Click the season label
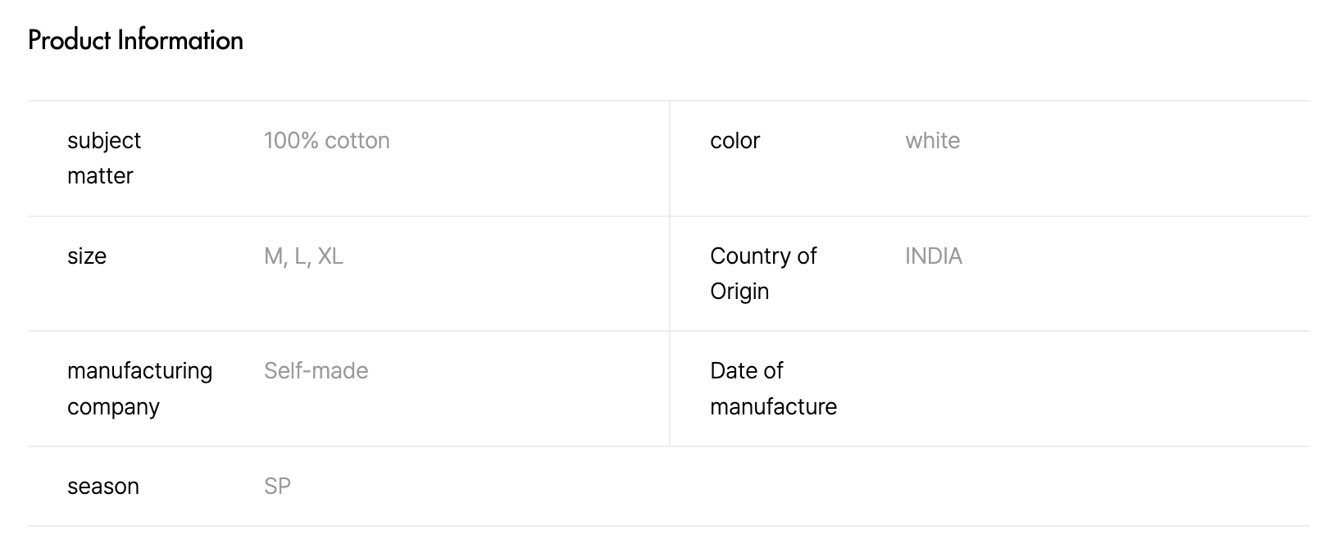The height and width of the screenshot is (557, 1328). 103,487
